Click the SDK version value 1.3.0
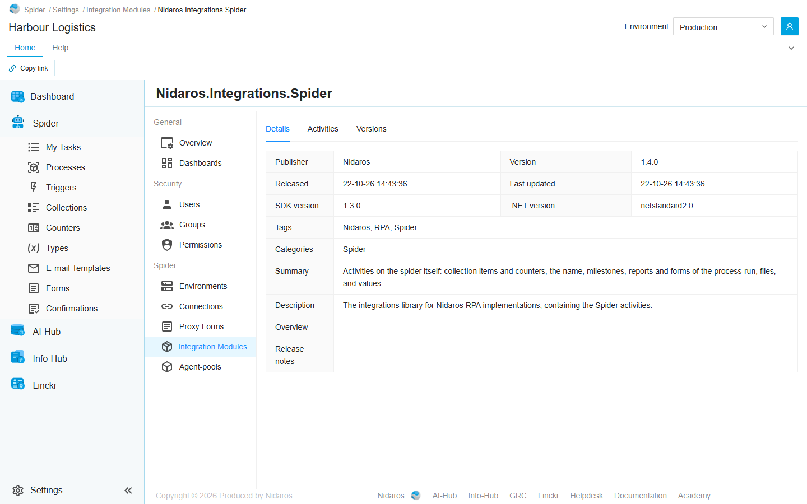Screen dimensions: 807x504 point(352,206)
